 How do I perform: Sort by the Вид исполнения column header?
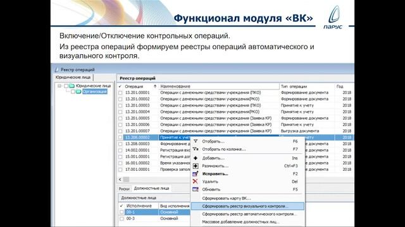(x=175, y=206)
